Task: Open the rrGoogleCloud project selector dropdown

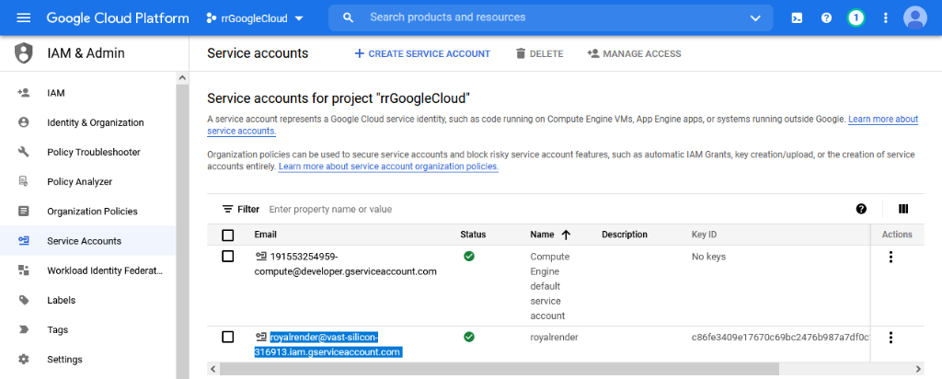Action: tap(256, 18)
